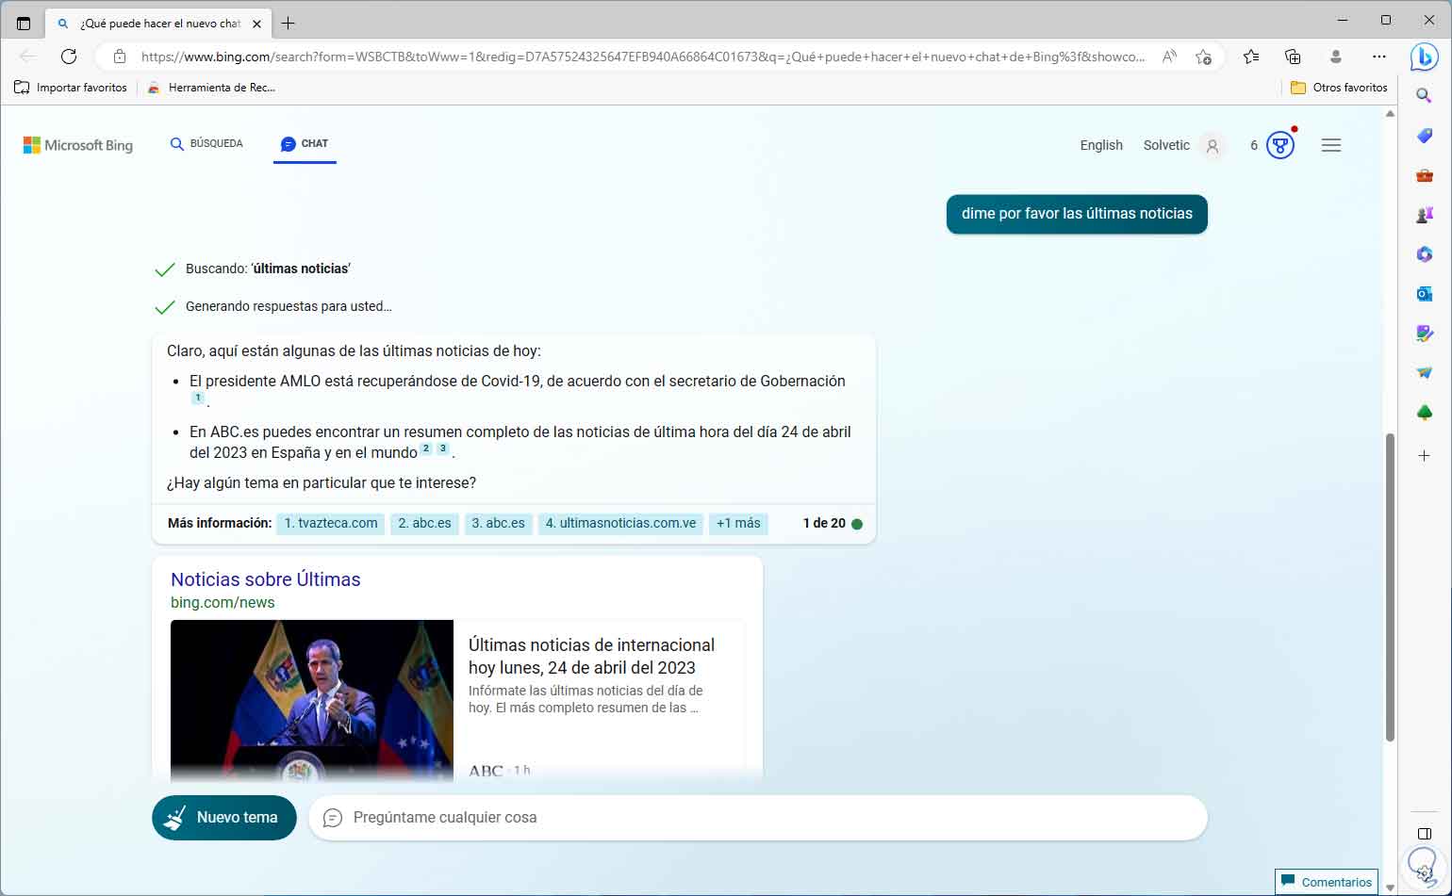Click the 1 de 20 counter
The width and height of the screenshot is (1452, 896).
824,523
